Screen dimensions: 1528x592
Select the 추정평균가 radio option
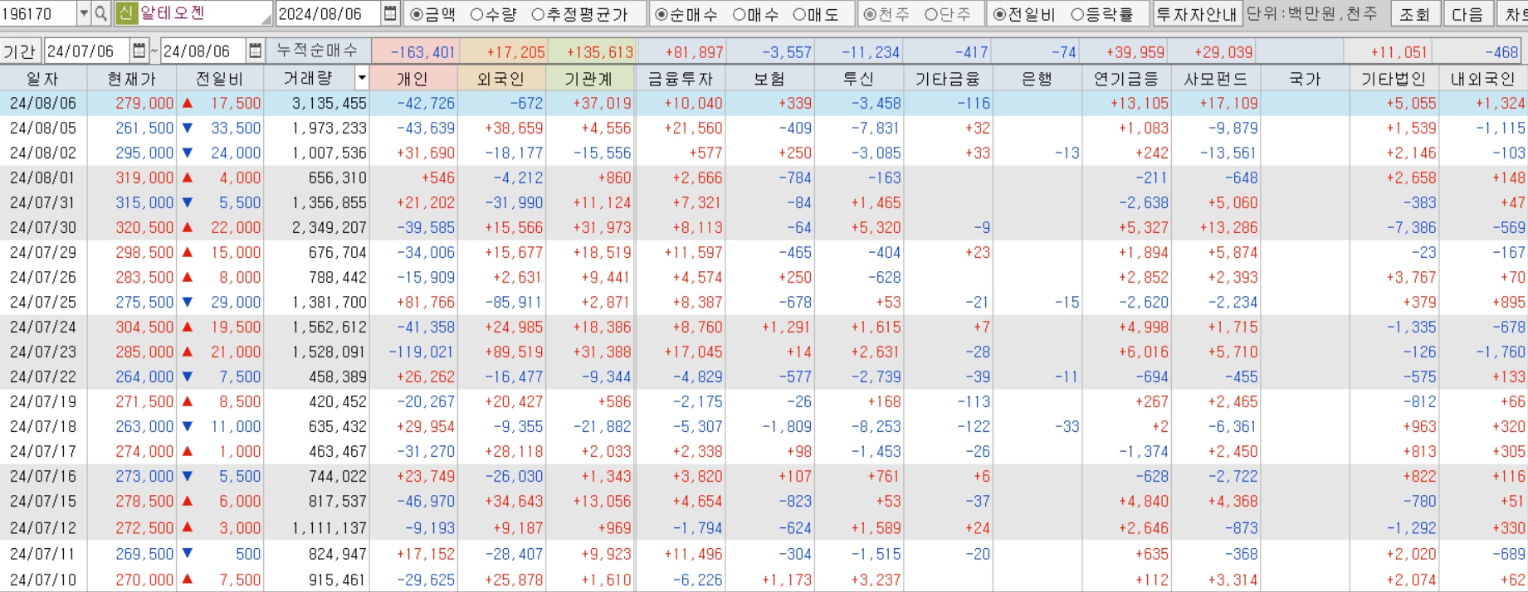579,14
